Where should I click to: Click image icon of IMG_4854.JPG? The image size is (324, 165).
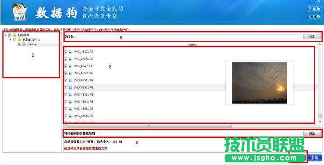pyautogui.click(x=70, y=102)
